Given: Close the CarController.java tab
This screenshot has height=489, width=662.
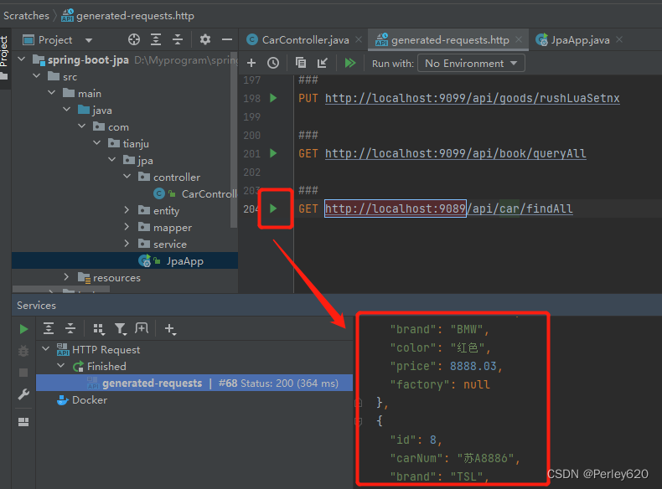Looking at the screenshot, I should click(359, 39).
